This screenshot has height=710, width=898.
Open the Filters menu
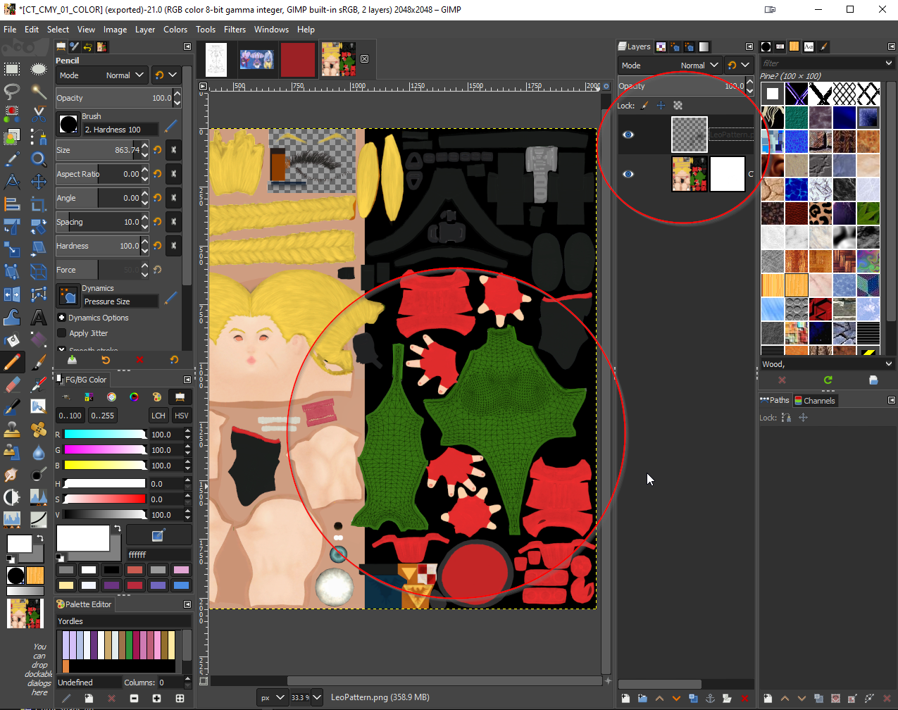[235, 30]
